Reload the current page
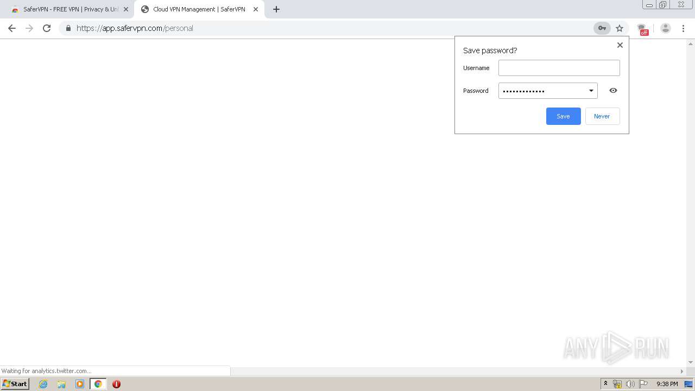Screen dimensions: 695x391 click(47, 28)
